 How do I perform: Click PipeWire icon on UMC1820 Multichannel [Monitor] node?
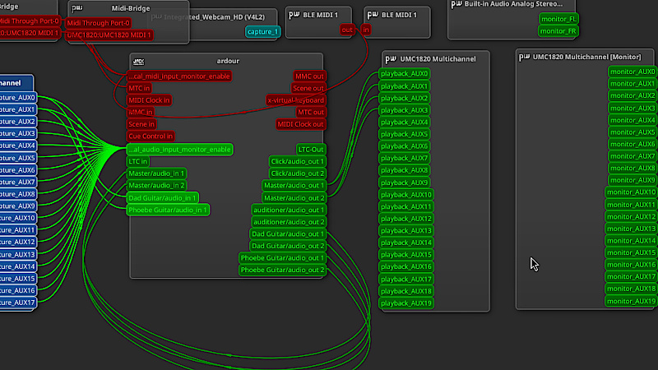pyautogui.click(x=525, y=57)
